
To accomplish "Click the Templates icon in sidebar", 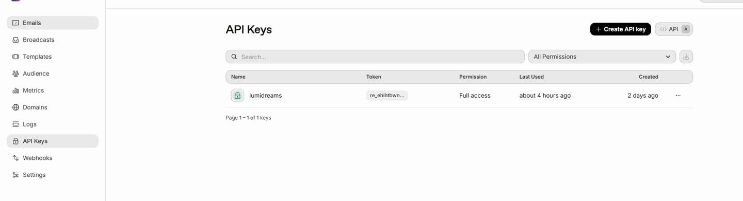I will click(x=15, y=57).
